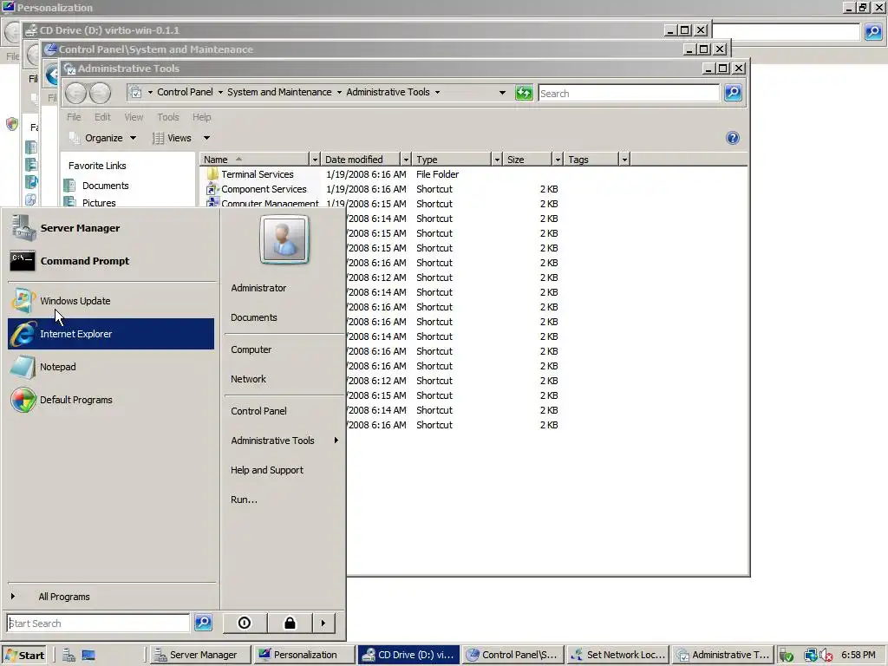
Task: Launch Command Prompt from Start menu
Action: [x=111, y=261]
